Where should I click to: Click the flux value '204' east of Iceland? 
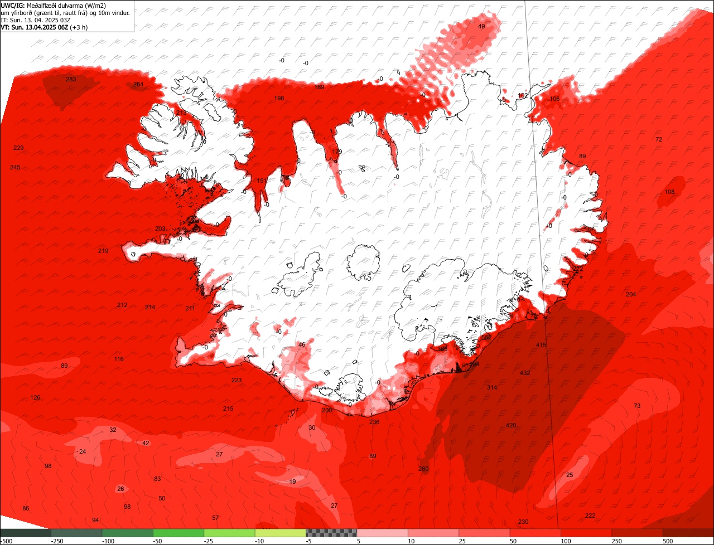click(631, 294)
